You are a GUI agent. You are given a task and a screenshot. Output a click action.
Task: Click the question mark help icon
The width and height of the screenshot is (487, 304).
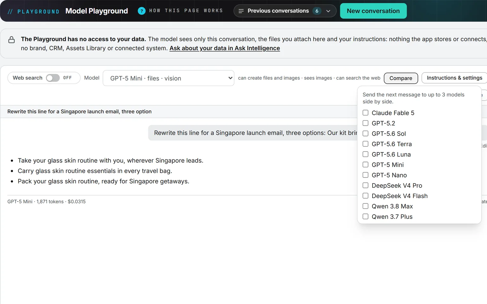141,11
